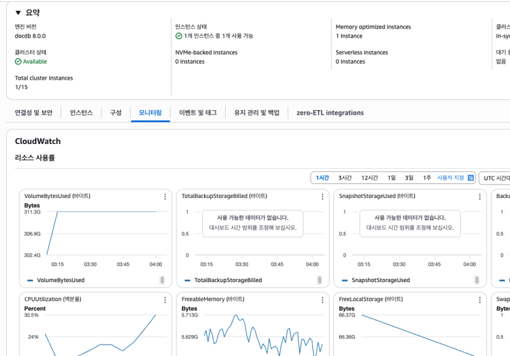
Task: Open the VolumeBytesUsed chart options menu
Action: point(165,197)
